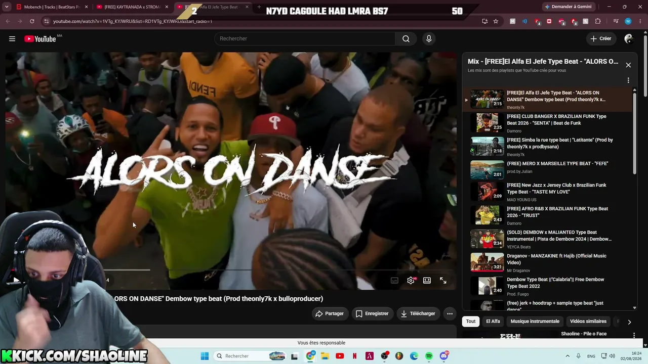The height and width of the screenshot is (364, 648).
Task: Toggle subtitles in the video player
Action: coord(394,281)
